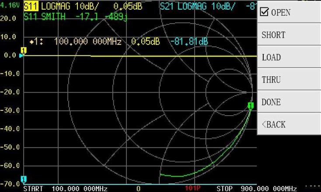Tap the 4.16V battery voltage reading
321x192 pixels.
tap(10, 5)
